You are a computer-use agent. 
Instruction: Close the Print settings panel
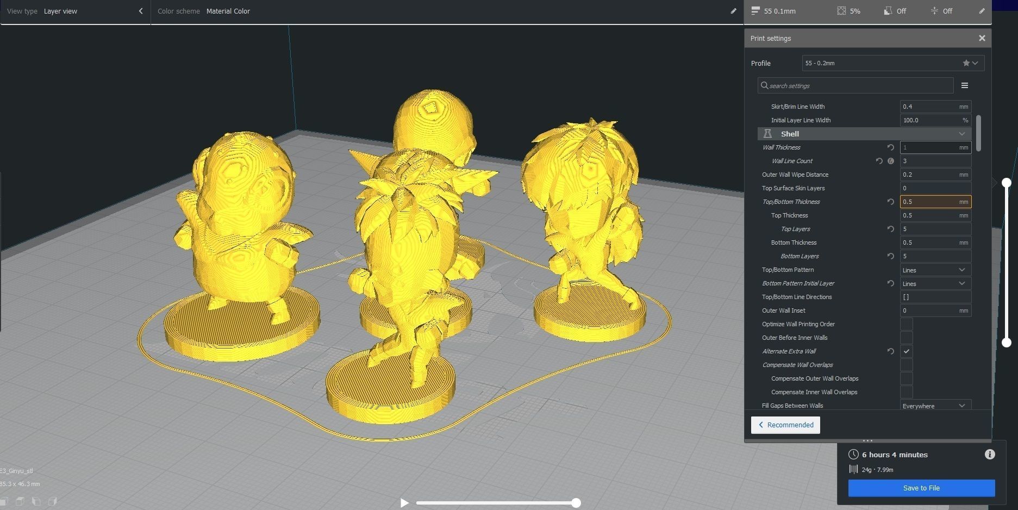tap(982, 38)
